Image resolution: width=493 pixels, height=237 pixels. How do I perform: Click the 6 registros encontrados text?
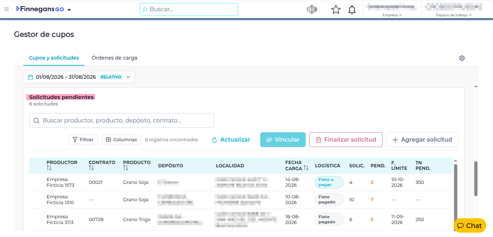pyautogui.click(x=171, y=140)
